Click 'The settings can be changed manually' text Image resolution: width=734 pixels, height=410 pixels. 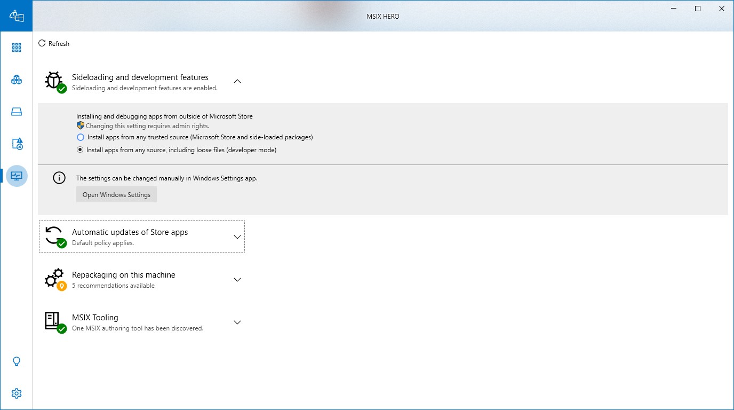click(167, 178)
